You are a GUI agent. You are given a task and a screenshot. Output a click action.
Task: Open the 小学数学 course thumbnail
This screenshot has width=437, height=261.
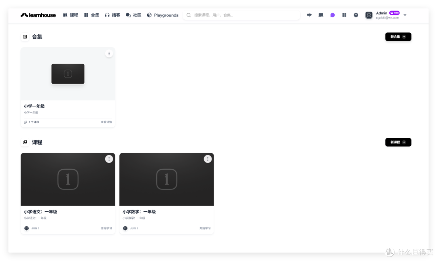pyautogui.click(x=167, y=179)
